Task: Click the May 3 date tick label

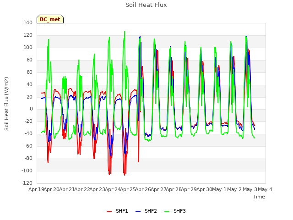Action: click(x=250, y=189)
